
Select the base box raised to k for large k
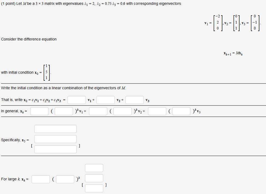coord(65,179)
